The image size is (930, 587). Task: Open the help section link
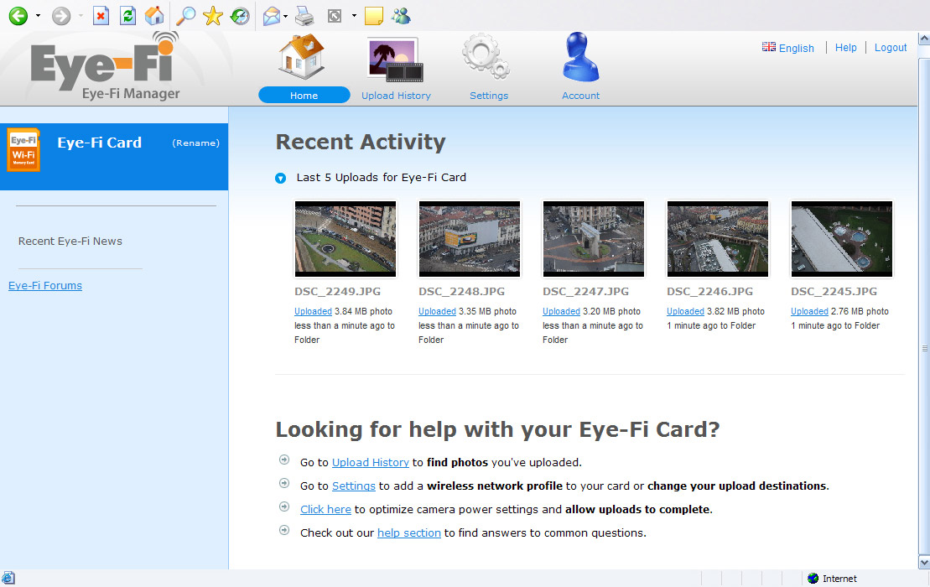(409, 533)
